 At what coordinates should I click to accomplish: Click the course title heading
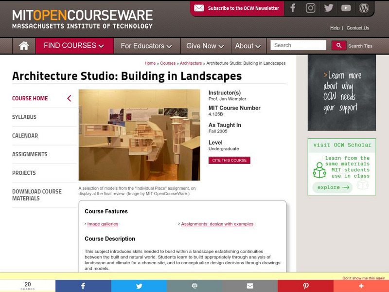(127, 76)
